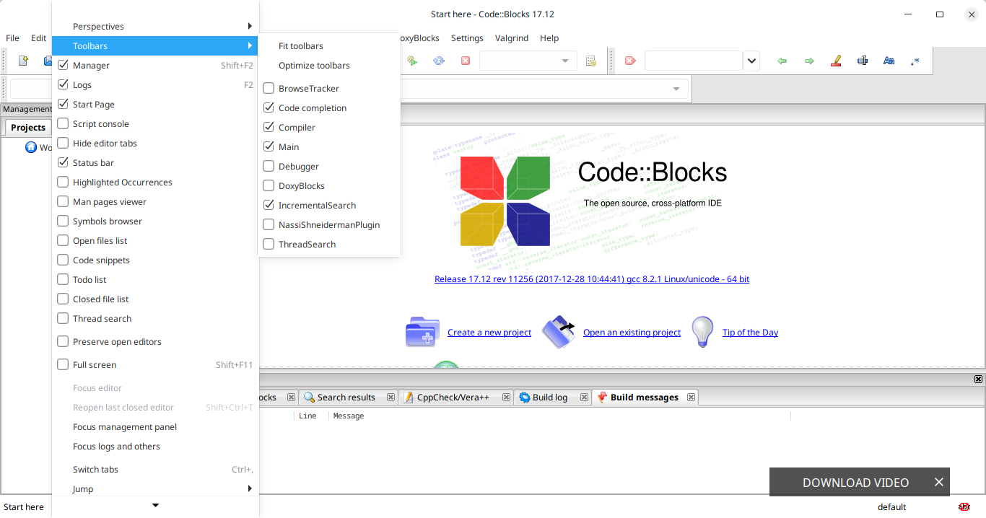Enable the Debugger toolbar checkbox

tap(269, 166)
